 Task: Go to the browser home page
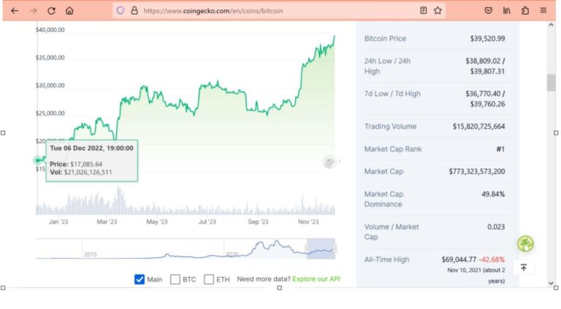click(69, 11)
